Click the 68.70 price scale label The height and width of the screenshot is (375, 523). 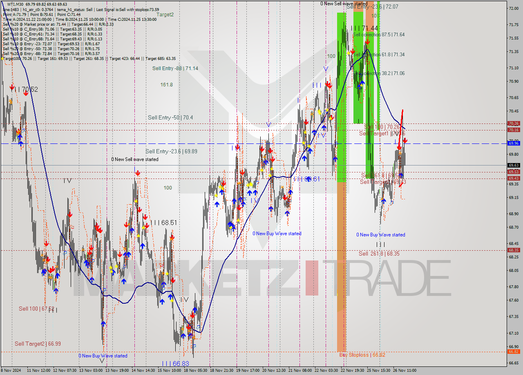pyautogui.click(x=514, y=227)
